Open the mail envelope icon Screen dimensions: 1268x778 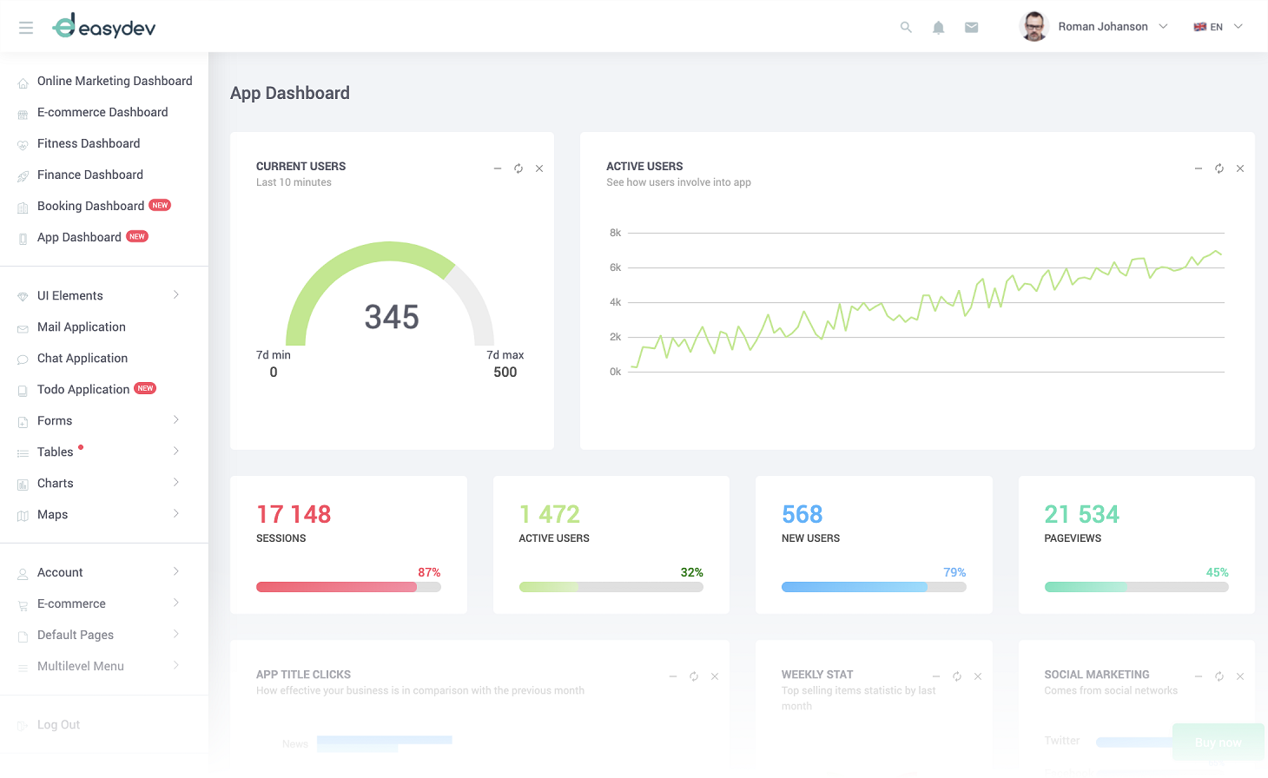pos(971,28)
